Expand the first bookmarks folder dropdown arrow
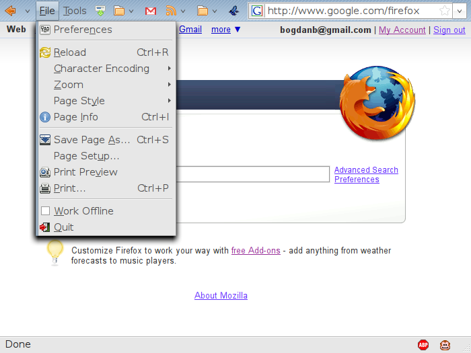Image resolution: width=471 pixels, height=353 pixels. [x=131, y=11]
